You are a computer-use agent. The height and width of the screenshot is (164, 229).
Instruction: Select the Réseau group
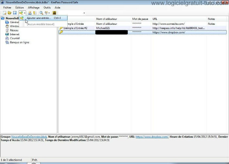(14, 30)
